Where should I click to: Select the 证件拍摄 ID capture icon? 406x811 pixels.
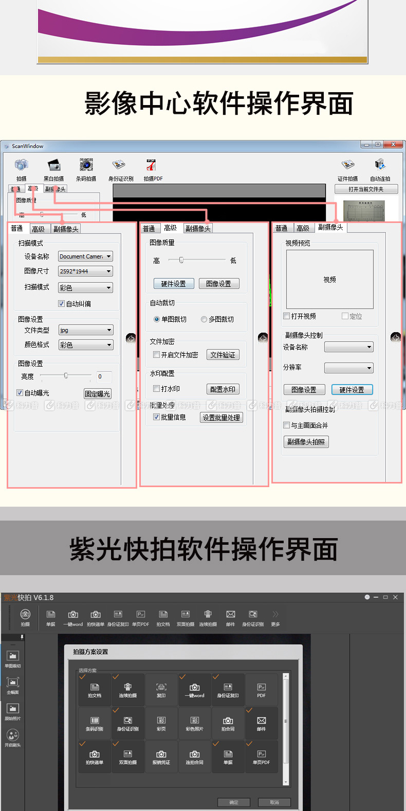[x=348, y=165]
